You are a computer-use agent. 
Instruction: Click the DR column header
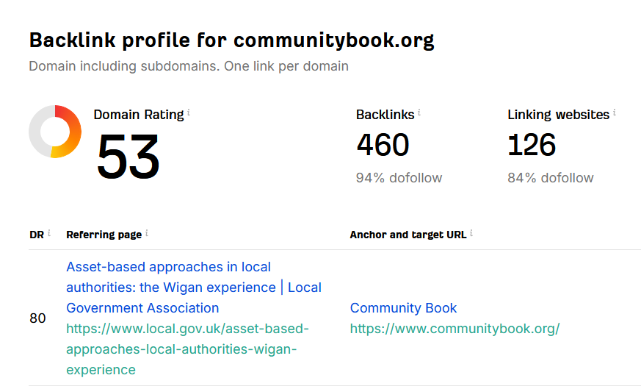coord(37,235)
